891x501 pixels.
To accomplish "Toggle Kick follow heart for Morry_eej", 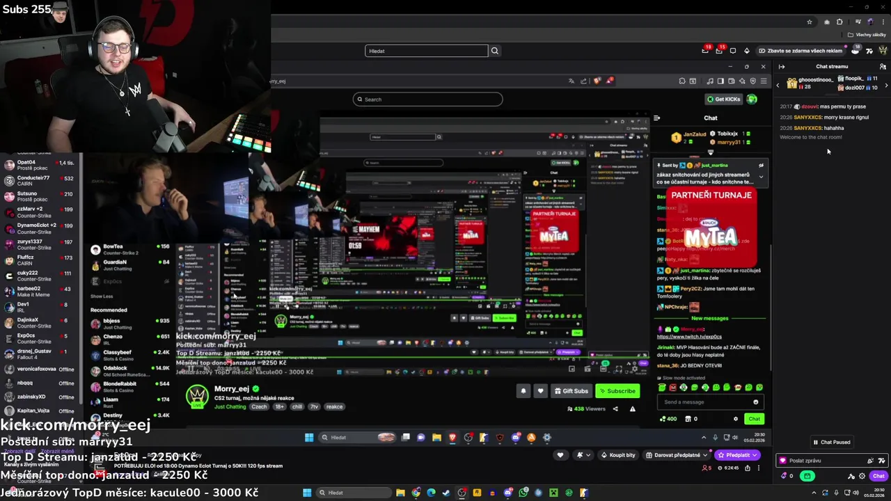I will coord(540,391).
